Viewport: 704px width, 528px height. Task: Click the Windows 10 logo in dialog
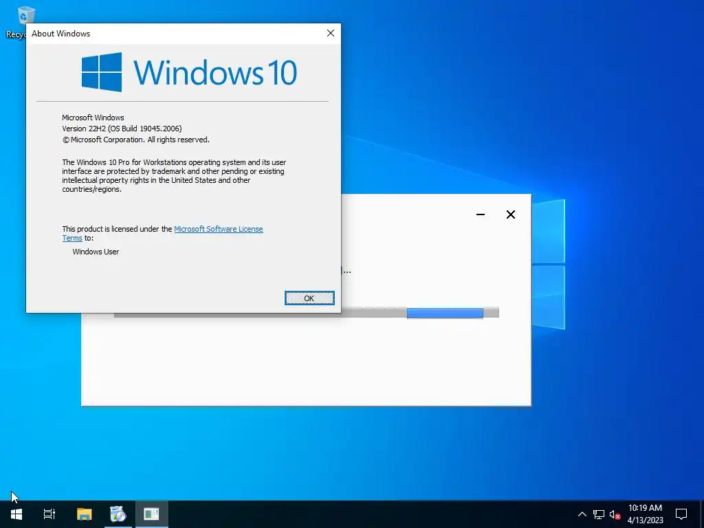coord(189,71)
